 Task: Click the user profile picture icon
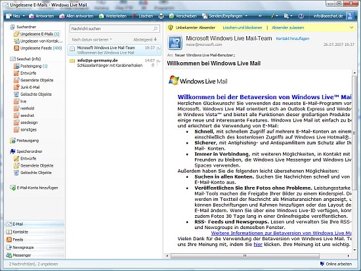point(350,16)
